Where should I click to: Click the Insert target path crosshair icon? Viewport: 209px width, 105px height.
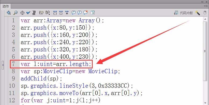click(x=22, y=13)
